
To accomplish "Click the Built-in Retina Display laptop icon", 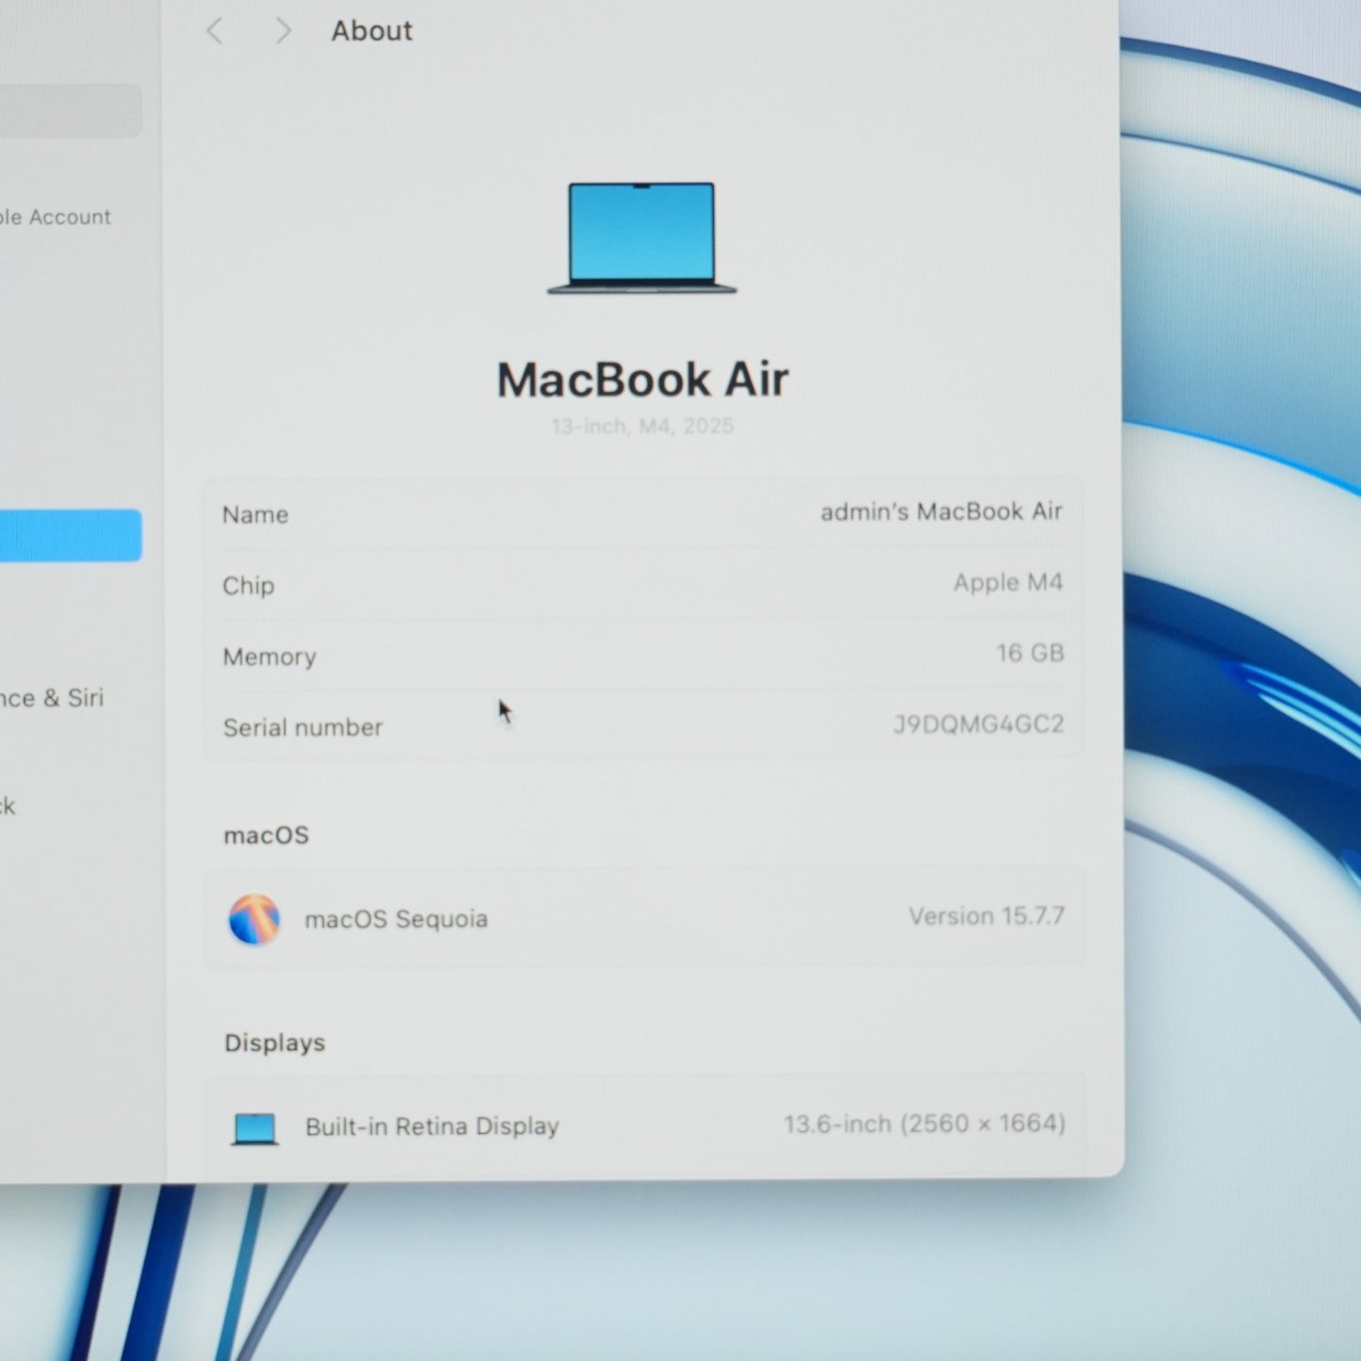I will click(x=254, y=1128).
